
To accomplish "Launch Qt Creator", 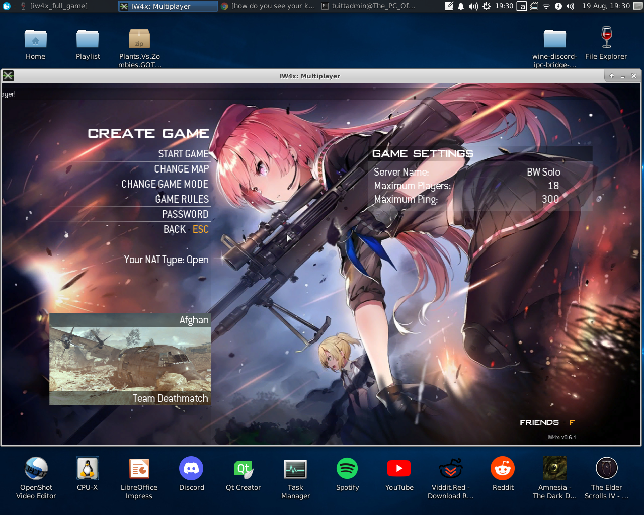I will [x=244, y=474].
